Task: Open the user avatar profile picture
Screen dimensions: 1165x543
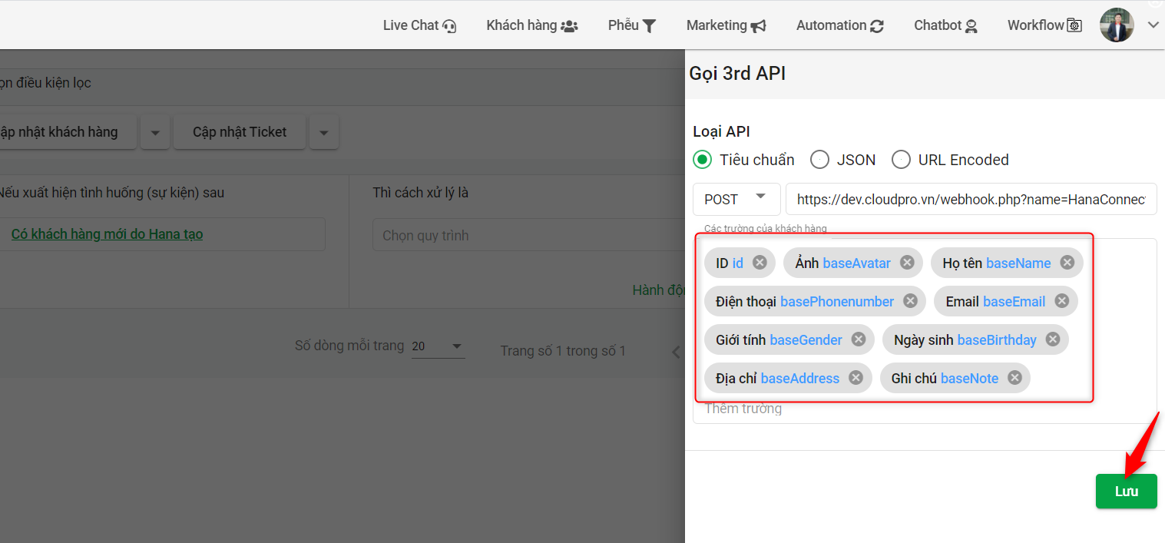Action: 1117,25
